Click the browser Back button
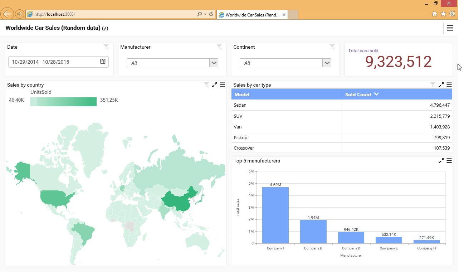The width and height of the screenshot is (469, 272). pyautogui.click(x=7, y=14)
